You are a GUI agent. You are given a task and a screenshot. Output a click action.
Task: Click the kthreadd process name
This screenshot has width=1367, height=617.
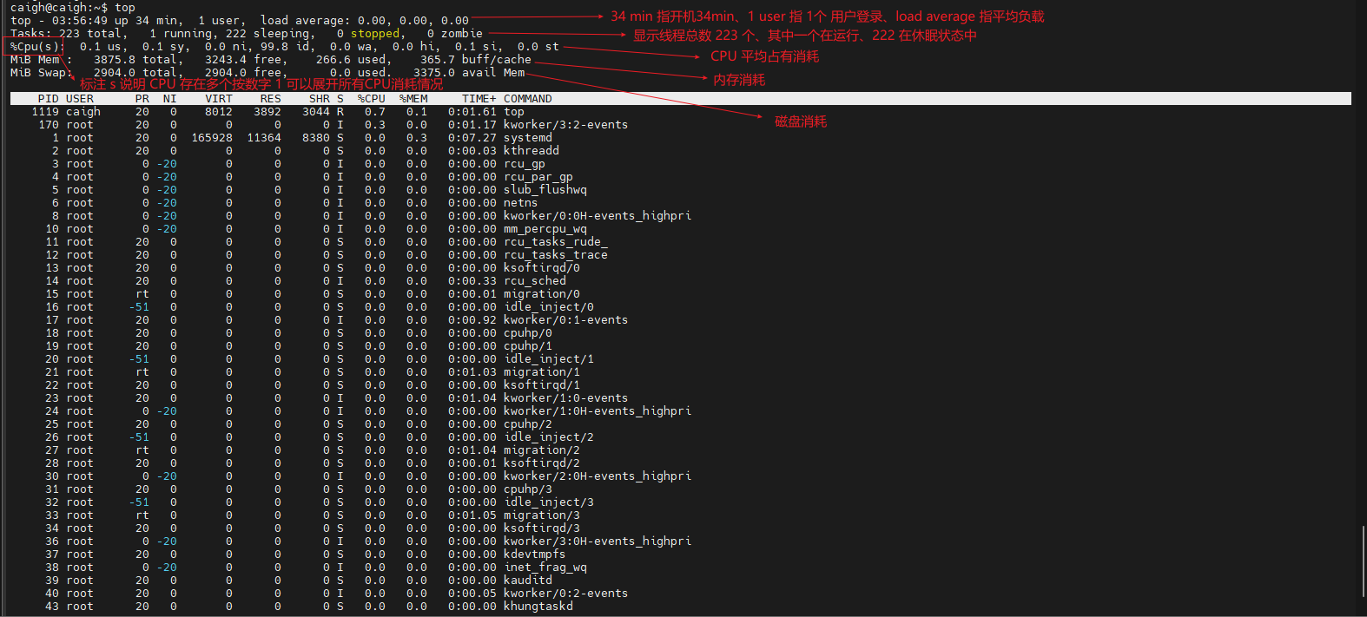(x=531, y=151)
